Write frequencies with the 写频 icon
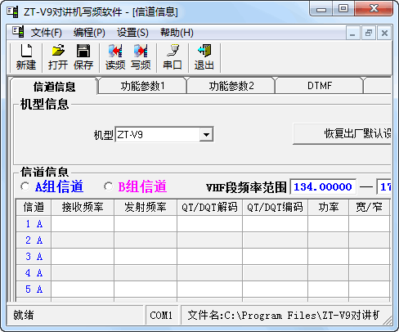 [x=141, y=57]
